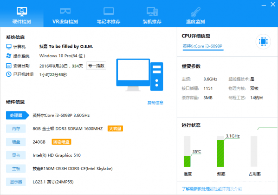Select the 处理器 processor category

tap(17, 116)
